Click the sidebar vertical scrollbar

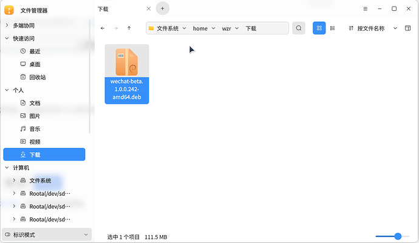[89, 78]
